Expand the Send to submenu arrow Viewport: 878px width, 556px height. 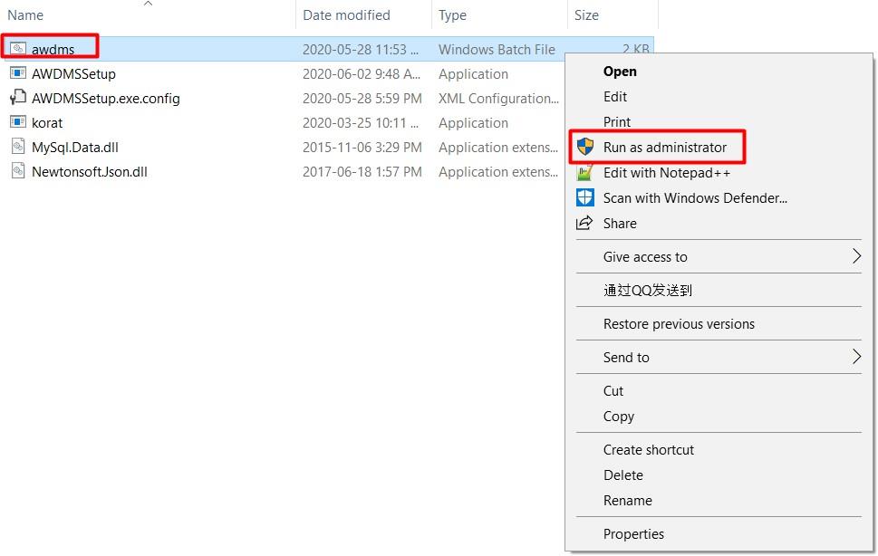tap(856, 356)
